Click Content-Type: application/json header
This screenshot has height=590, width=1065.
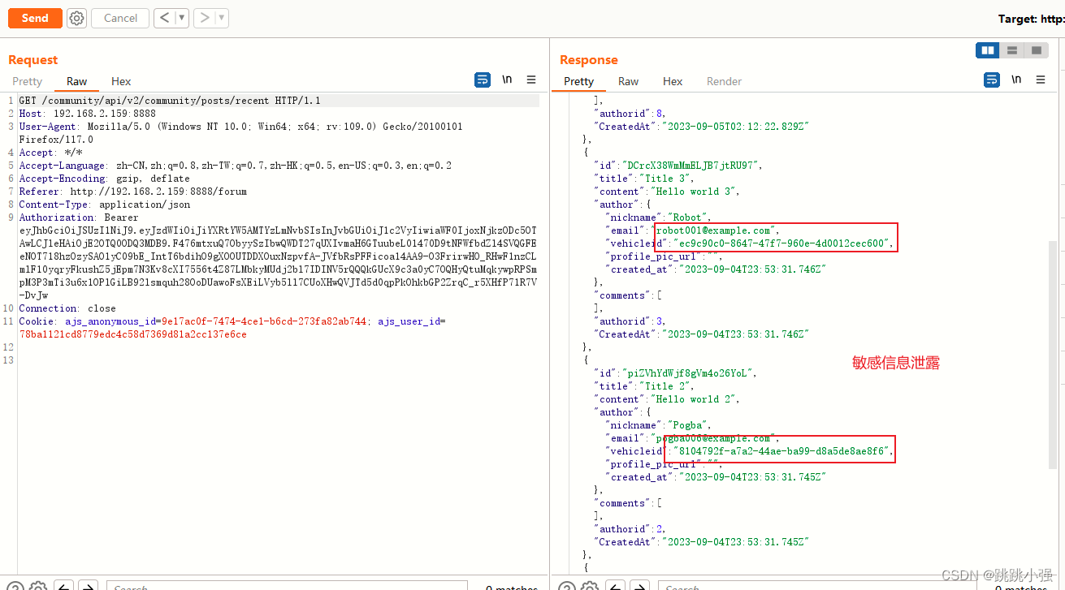pyautogui.click(x=104, y=205)
